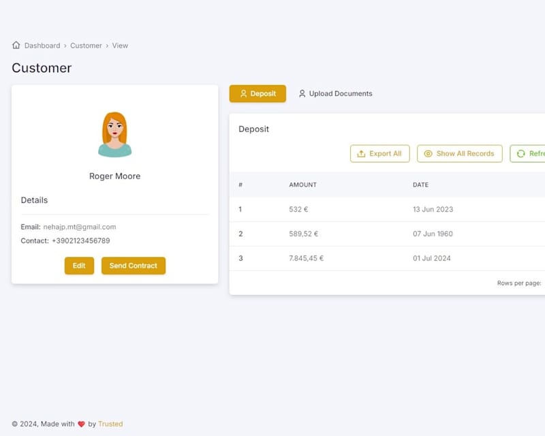Click the # column header
The width and height of the screenshot is (545, 436).
coord(240,185)
